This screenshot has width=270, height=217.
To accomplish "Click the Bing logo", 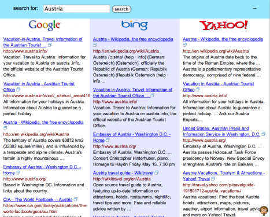I will (135, 25).
